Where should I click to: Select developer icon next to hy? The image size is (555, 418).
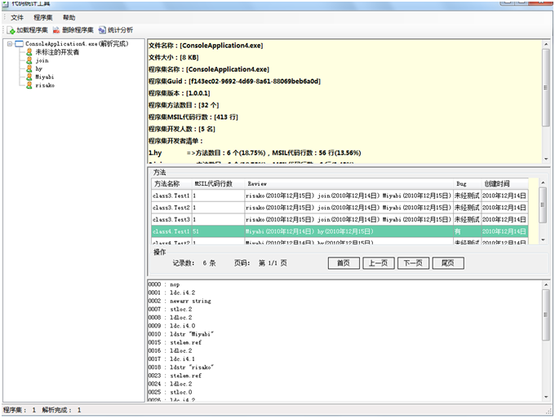[29, 68]
